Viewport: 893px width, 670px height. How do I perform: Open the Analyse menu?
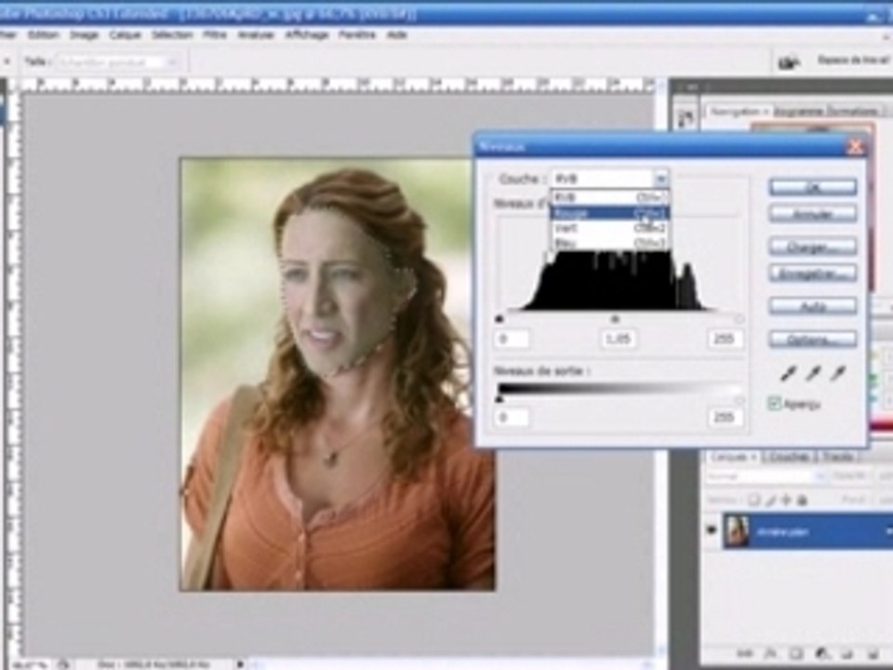[x=255, y=34]
